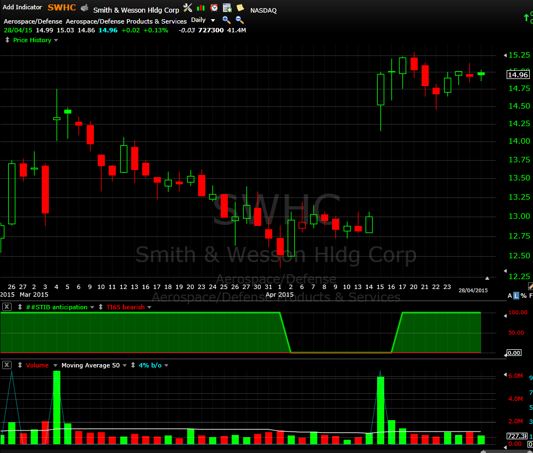Click the Aerospace/Defense sector link
Screen dimensions: 533x453
33,21
